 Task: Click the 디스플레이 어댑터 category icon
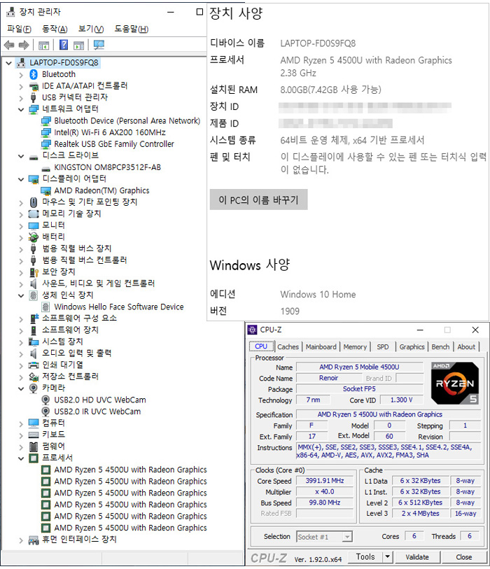[x=34, y=179]
